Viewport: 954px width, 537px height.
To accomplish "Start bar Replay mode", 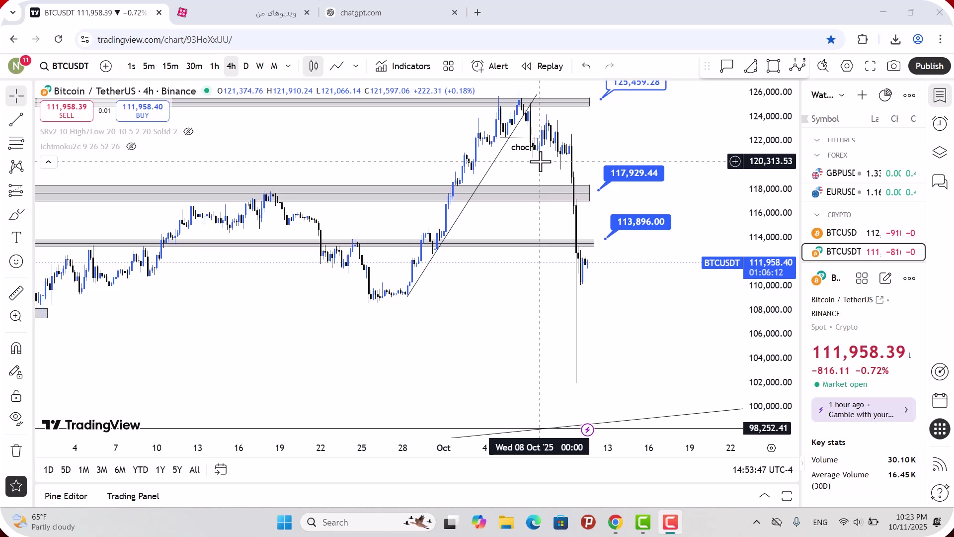I will pyautogui.click(x=542, y=66).
